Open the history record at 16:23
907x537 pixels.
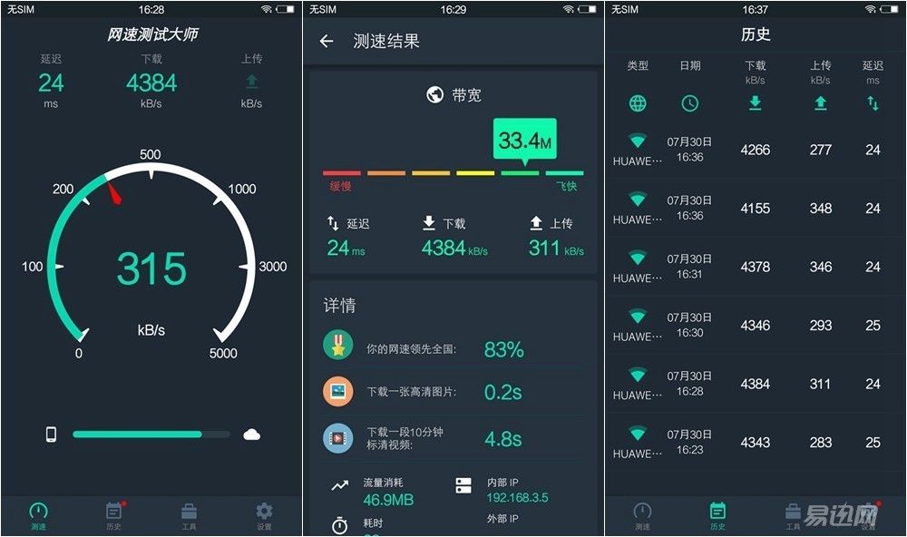[746, 442]
